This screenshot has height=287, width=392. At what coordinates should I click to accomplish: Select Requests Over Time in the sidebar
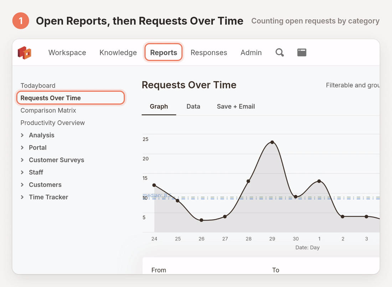(71, 98)
